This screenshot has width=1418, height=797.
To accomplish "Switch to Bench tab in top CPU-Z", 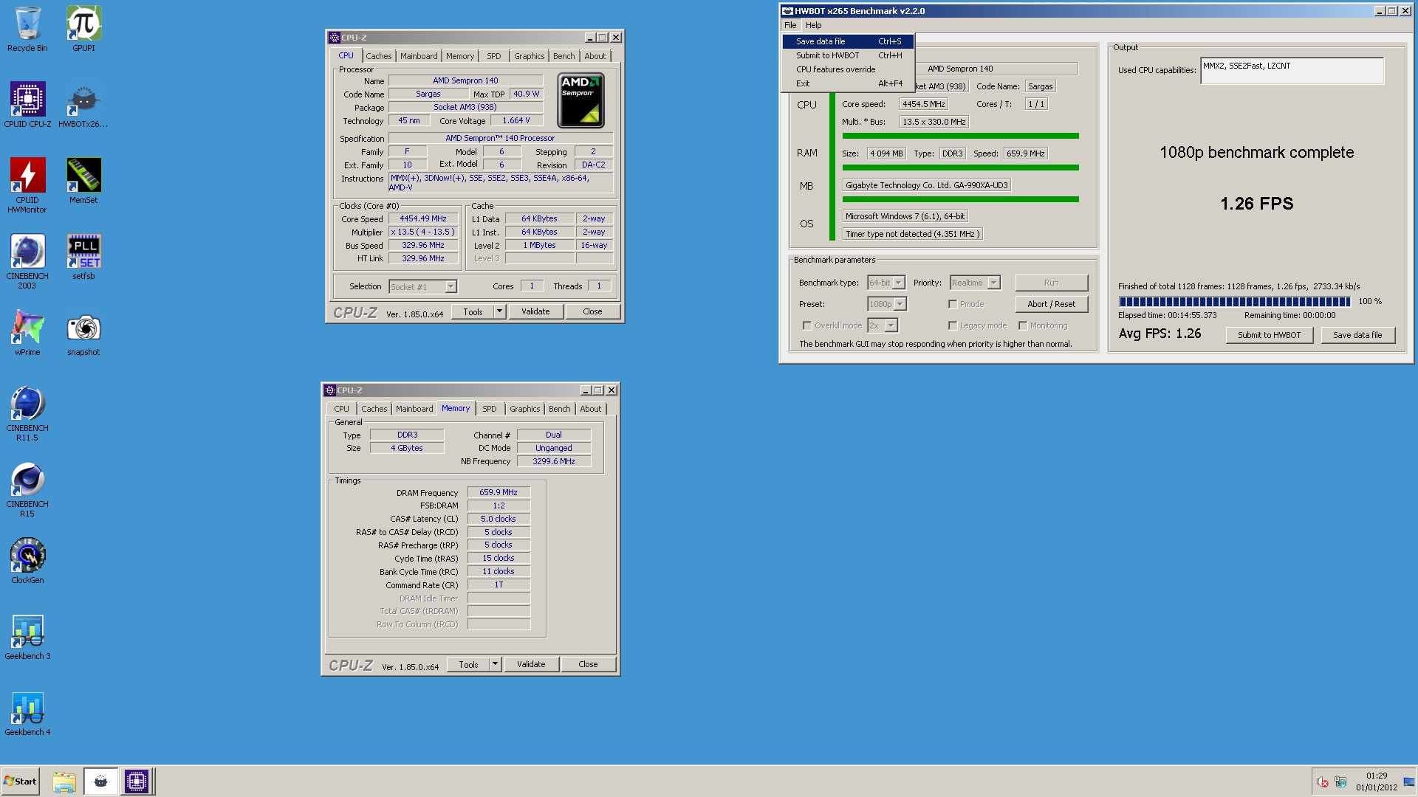I will tap(564, 56).
